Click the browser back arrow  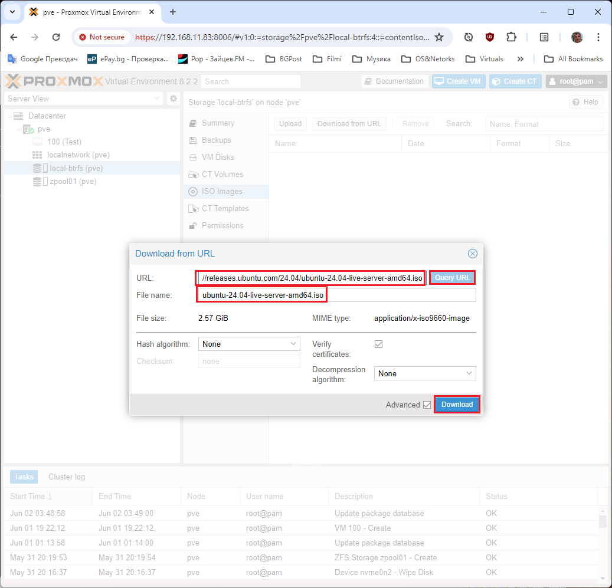pos(14,37)
